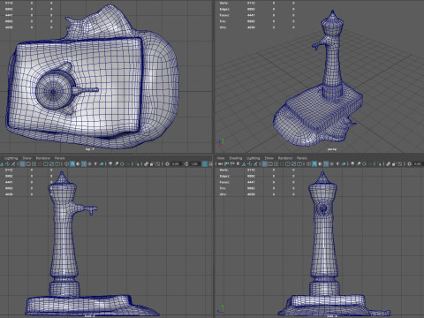This screenshot has width=424, height=318.
Task: Click Ambient Occlusion icon in the front-view panel toolbar
Action: click(x=352, y=163)
